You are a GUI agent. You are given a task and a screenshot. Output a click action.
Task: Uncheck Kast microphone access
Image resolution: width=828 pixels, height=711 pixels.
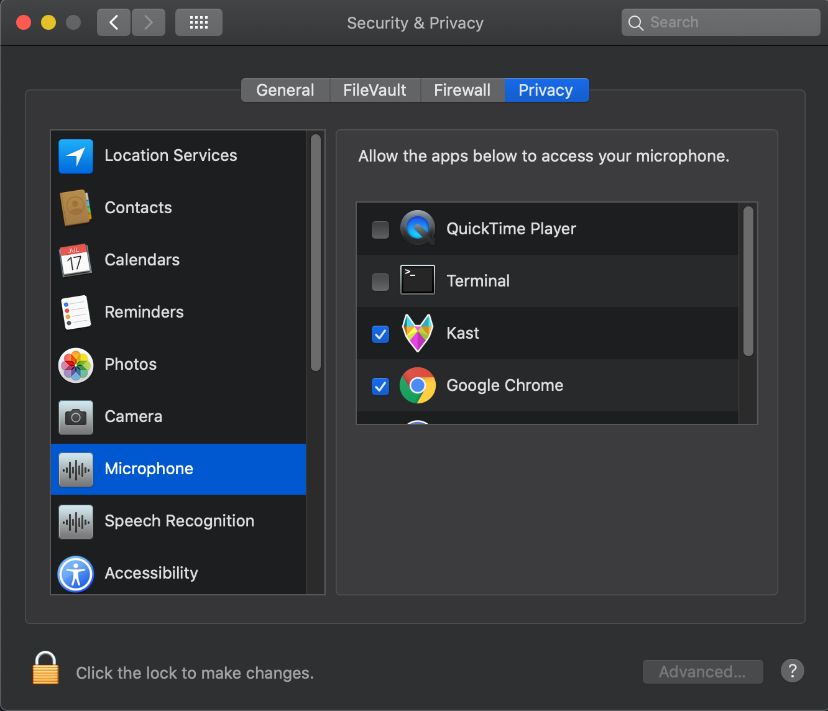coord(380,334)
